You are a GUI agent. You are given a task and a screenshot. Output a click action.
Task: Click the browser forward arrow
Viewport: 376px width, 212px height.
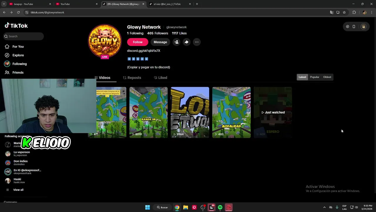(x=11, y=12)
